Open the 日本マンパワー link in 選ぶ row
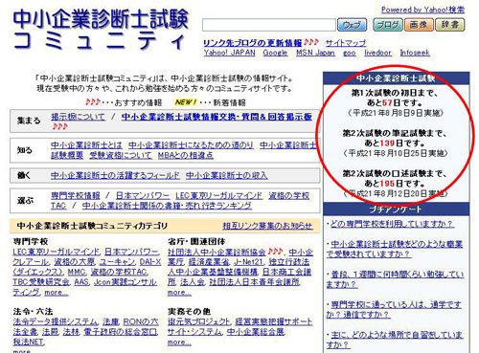The width and height of the screenshot is (479, 353). click(x=143, y=195)
